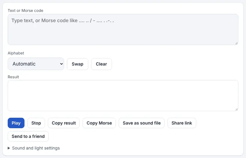Click inside the Result text area

click(x=123, y=96)
